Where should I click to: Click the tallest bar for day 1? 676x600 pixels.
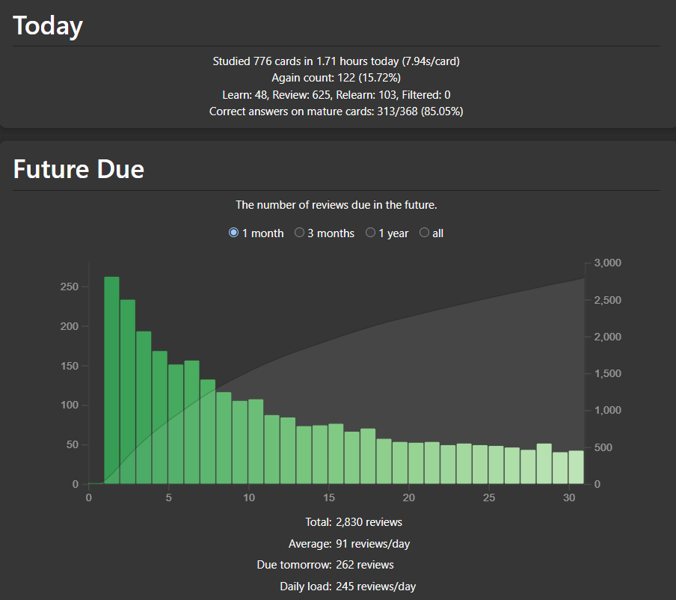coord(111,381)
